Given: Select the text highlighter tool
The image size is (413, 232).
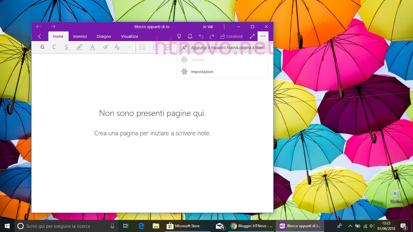Looking at the screenshot, I should click(79, 47).
